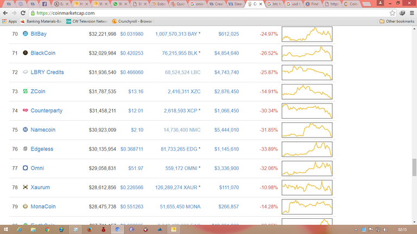This screenshot has width=417, height=234.
Task: Click the network icon in system tray
Action: pos(378,230)
